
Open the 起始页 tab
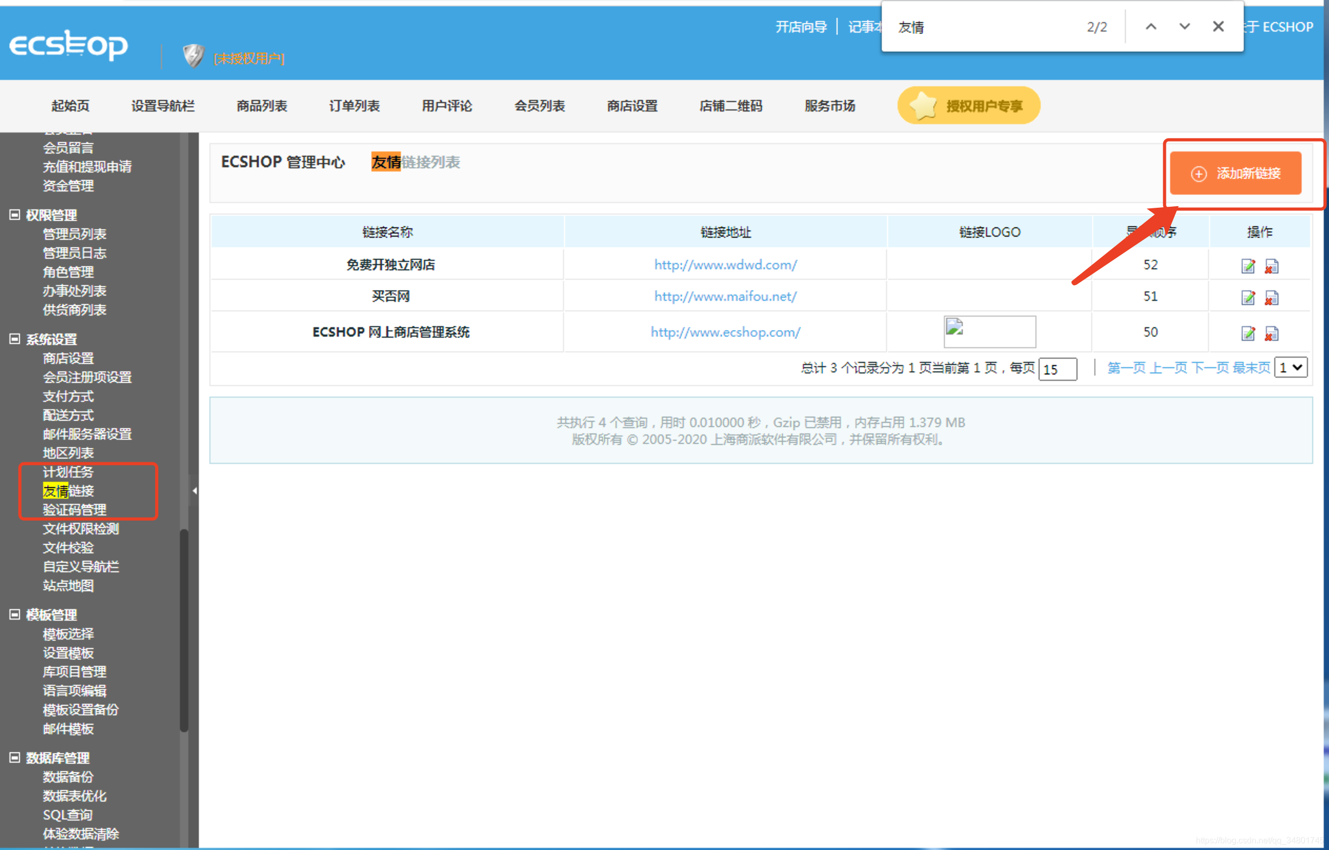71,105
